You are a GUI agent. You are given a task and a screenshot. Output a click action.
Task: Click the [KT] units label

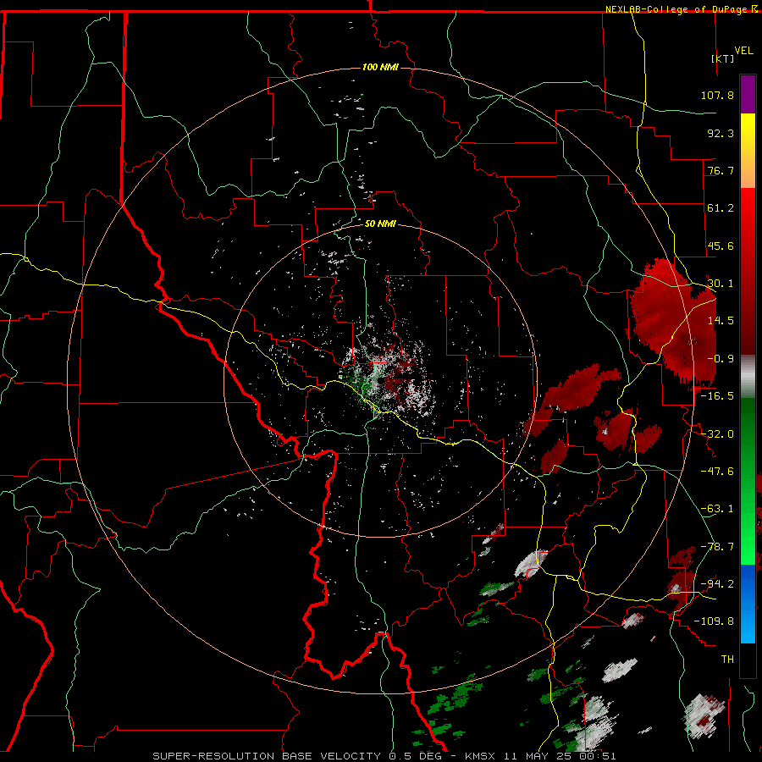723,58
